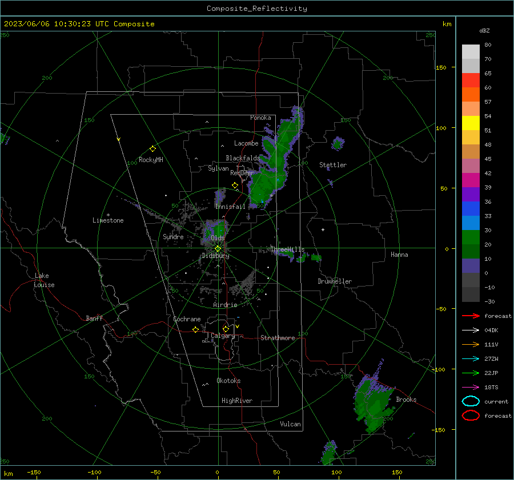Viewport: 514px width, 480px height.
Task: Select the 45 dBZ pink swatch
Action: pos(471,166)
